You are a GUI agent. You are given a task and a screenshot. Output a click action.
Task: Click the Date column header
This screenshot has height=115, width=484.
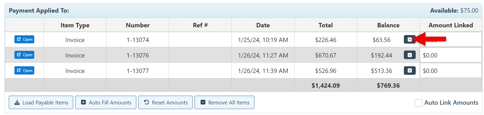coord(263,25)
